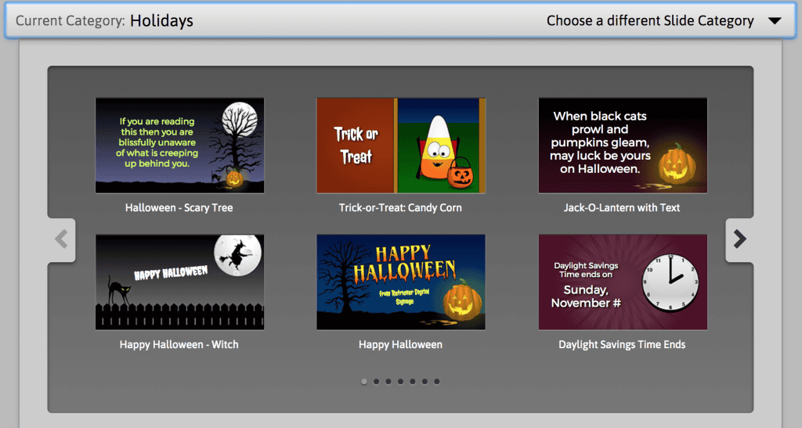Open the slide category dropdown triangle
Viewport: 802px width, 428px height.
(775, 21)
